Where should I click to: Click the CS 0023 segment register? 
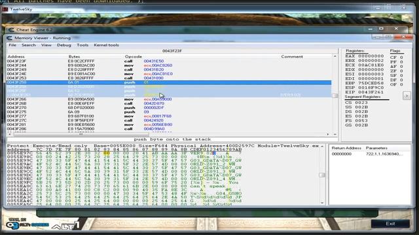pos(356,102)
